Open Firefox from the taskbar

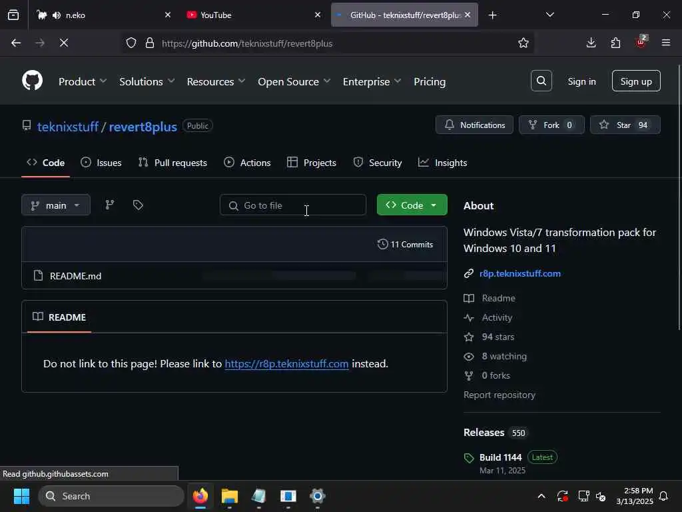coord(200,496)
